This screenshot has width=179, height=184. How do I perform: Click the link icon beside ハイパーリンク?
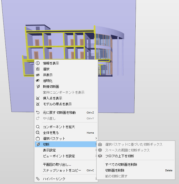pos(38,179)
